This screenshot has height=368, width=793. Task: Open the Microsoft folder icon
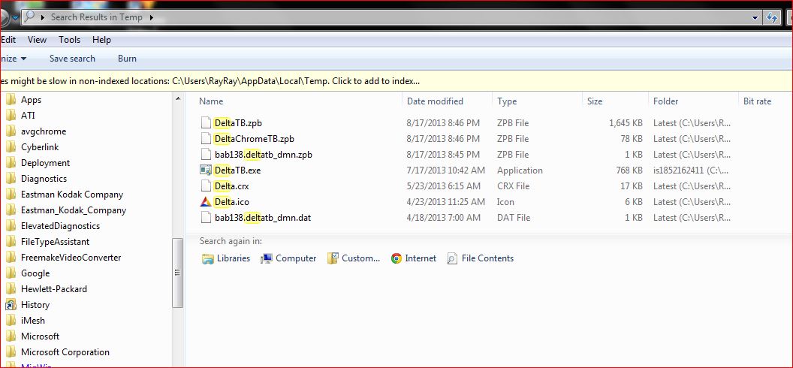tap(11, 336)
